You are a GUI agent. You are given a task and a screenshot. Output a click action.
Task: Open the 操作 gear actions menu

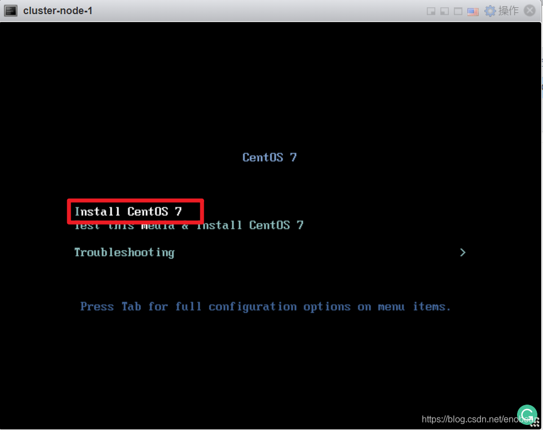point(501,11)
